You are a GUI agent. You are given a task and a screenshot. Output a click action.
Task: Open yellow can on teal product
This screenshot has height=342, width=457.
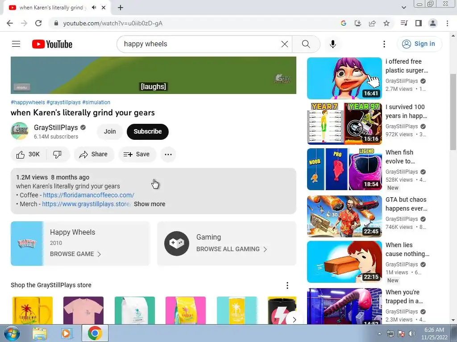tap(237, 310)
